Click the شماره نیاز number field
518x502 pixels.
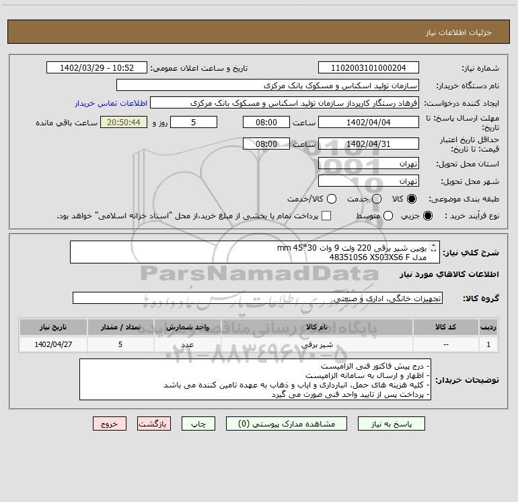(x=369, y=68)
